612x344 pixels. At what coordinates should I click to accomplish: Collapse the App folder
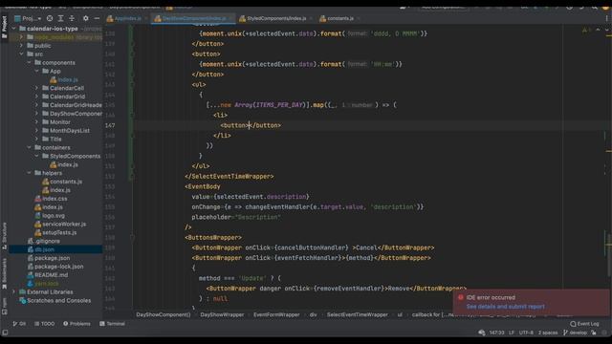[37, 71]
